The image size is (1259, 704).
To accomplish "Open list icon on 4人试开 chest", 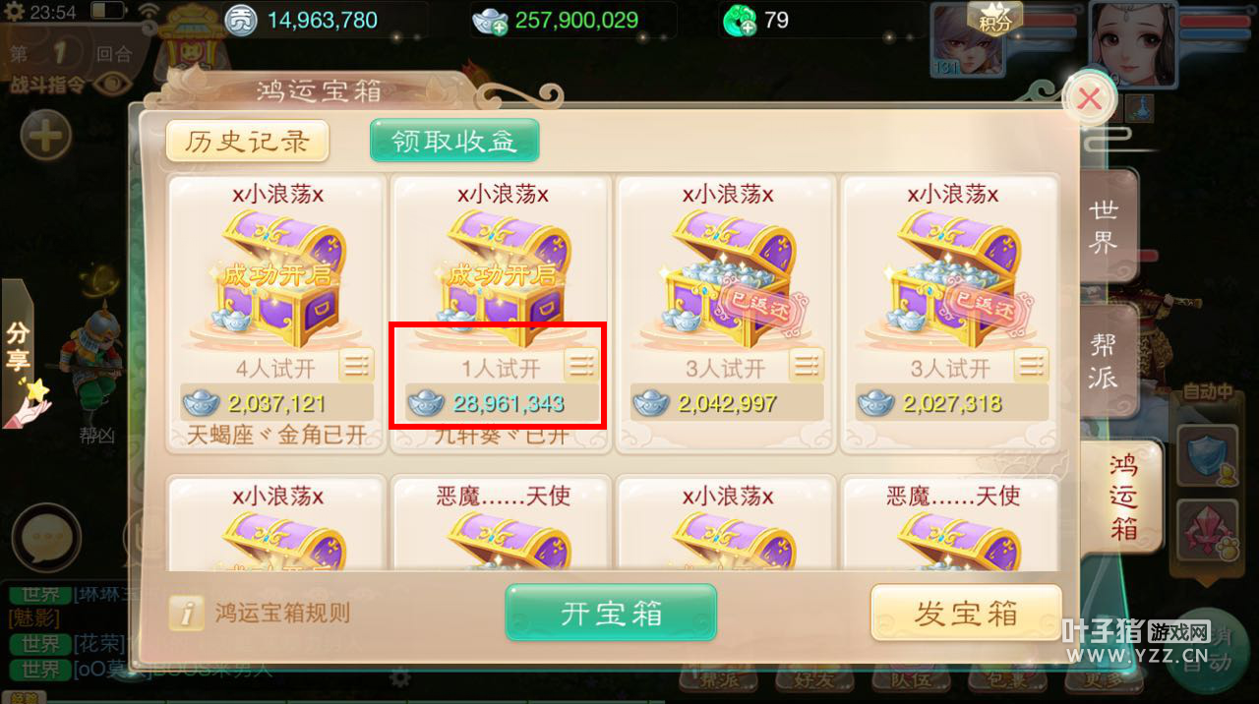I will click(x=356, y=365).
